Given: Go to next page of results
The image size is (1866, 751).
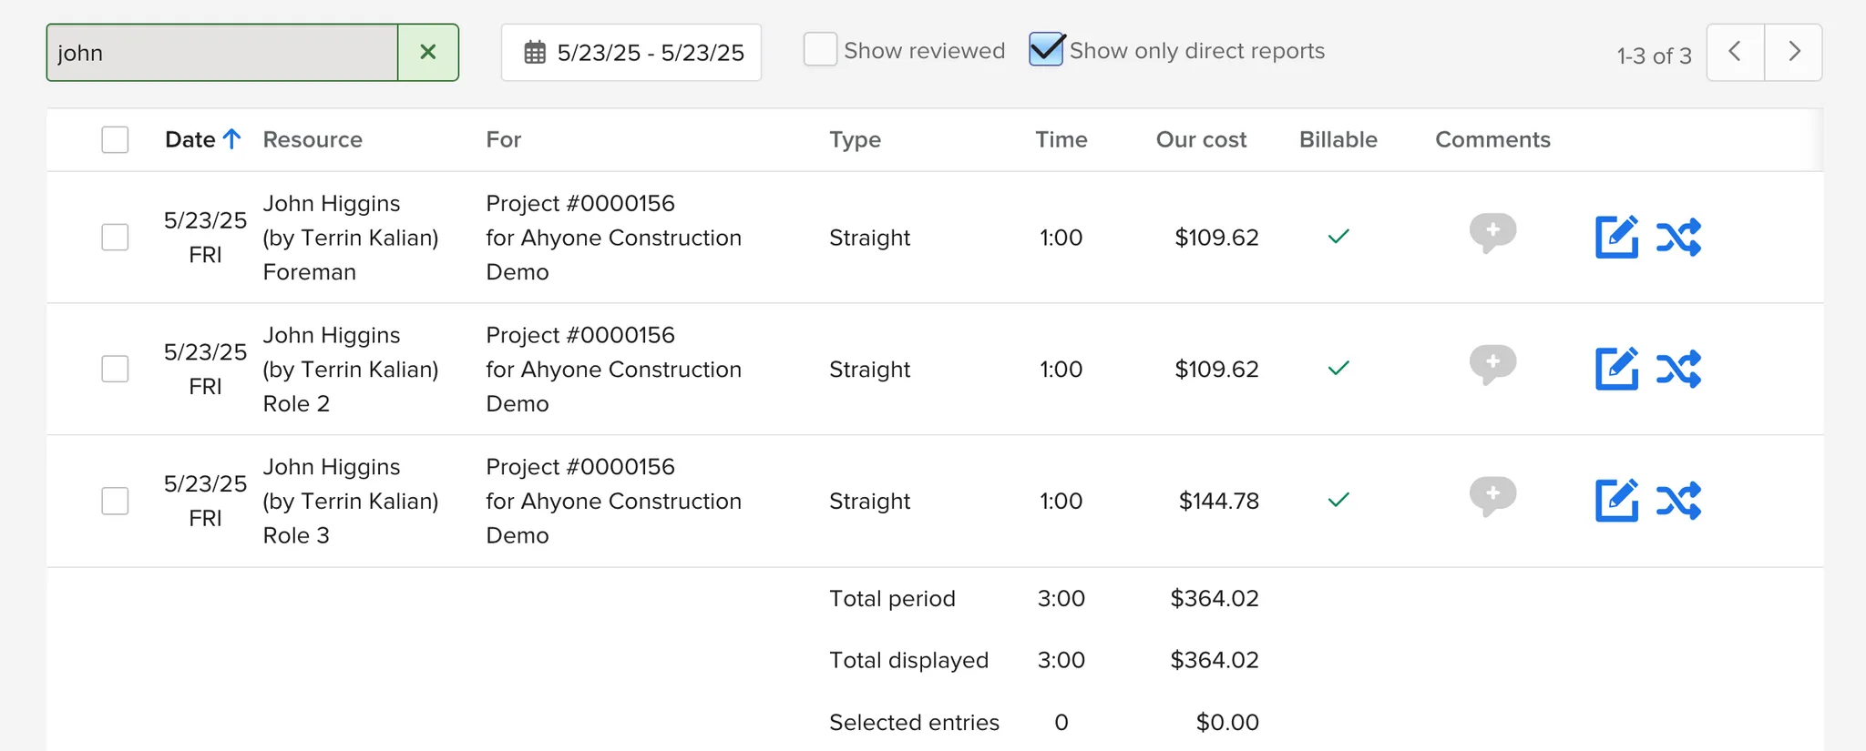Looking at the screenshot, I should (1793, 53).
